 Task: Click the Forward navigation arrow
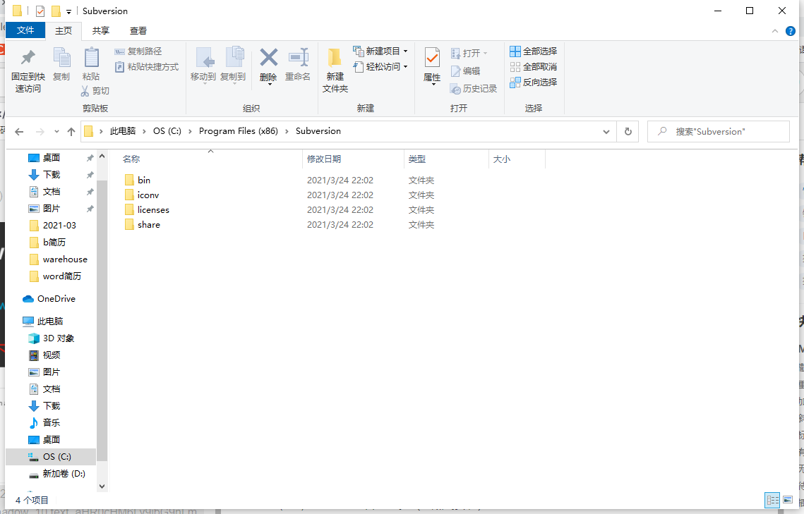(40, 132)
